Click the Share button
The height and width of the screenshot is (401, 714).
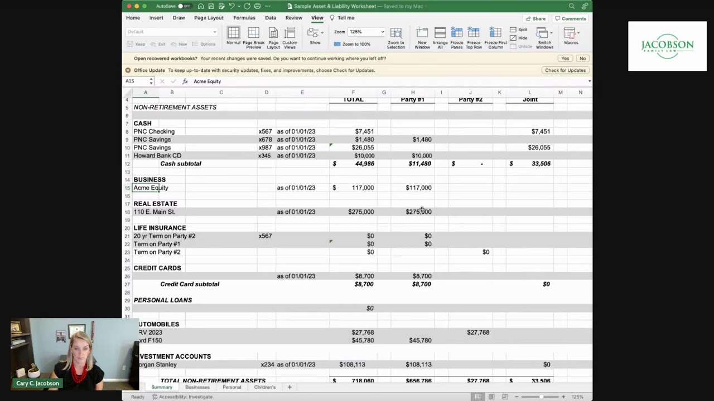tap(535, 18)
